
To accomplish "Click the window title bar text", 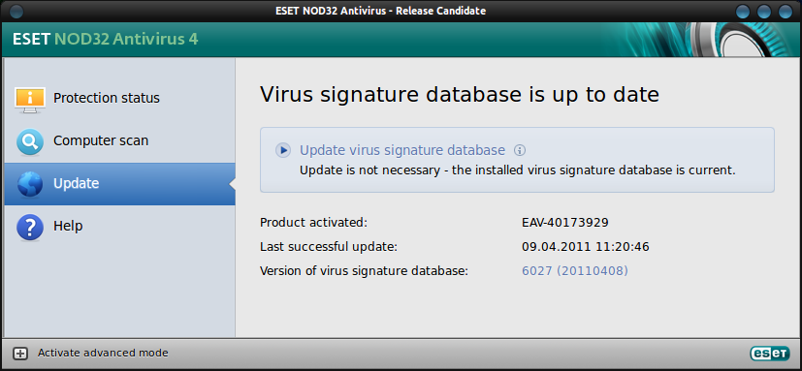I will click(380, 11).
